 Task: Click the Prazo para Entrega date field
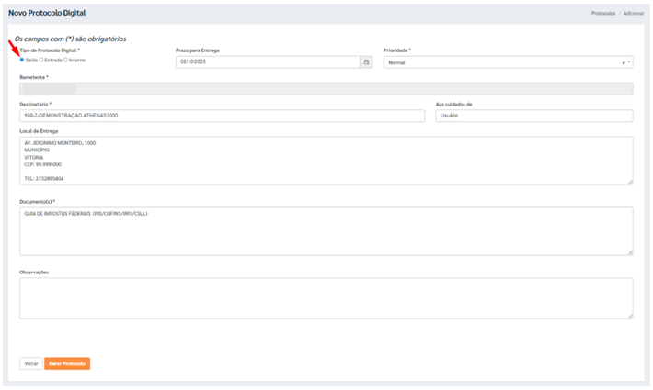pyautogui.click(x=267, y=62)
